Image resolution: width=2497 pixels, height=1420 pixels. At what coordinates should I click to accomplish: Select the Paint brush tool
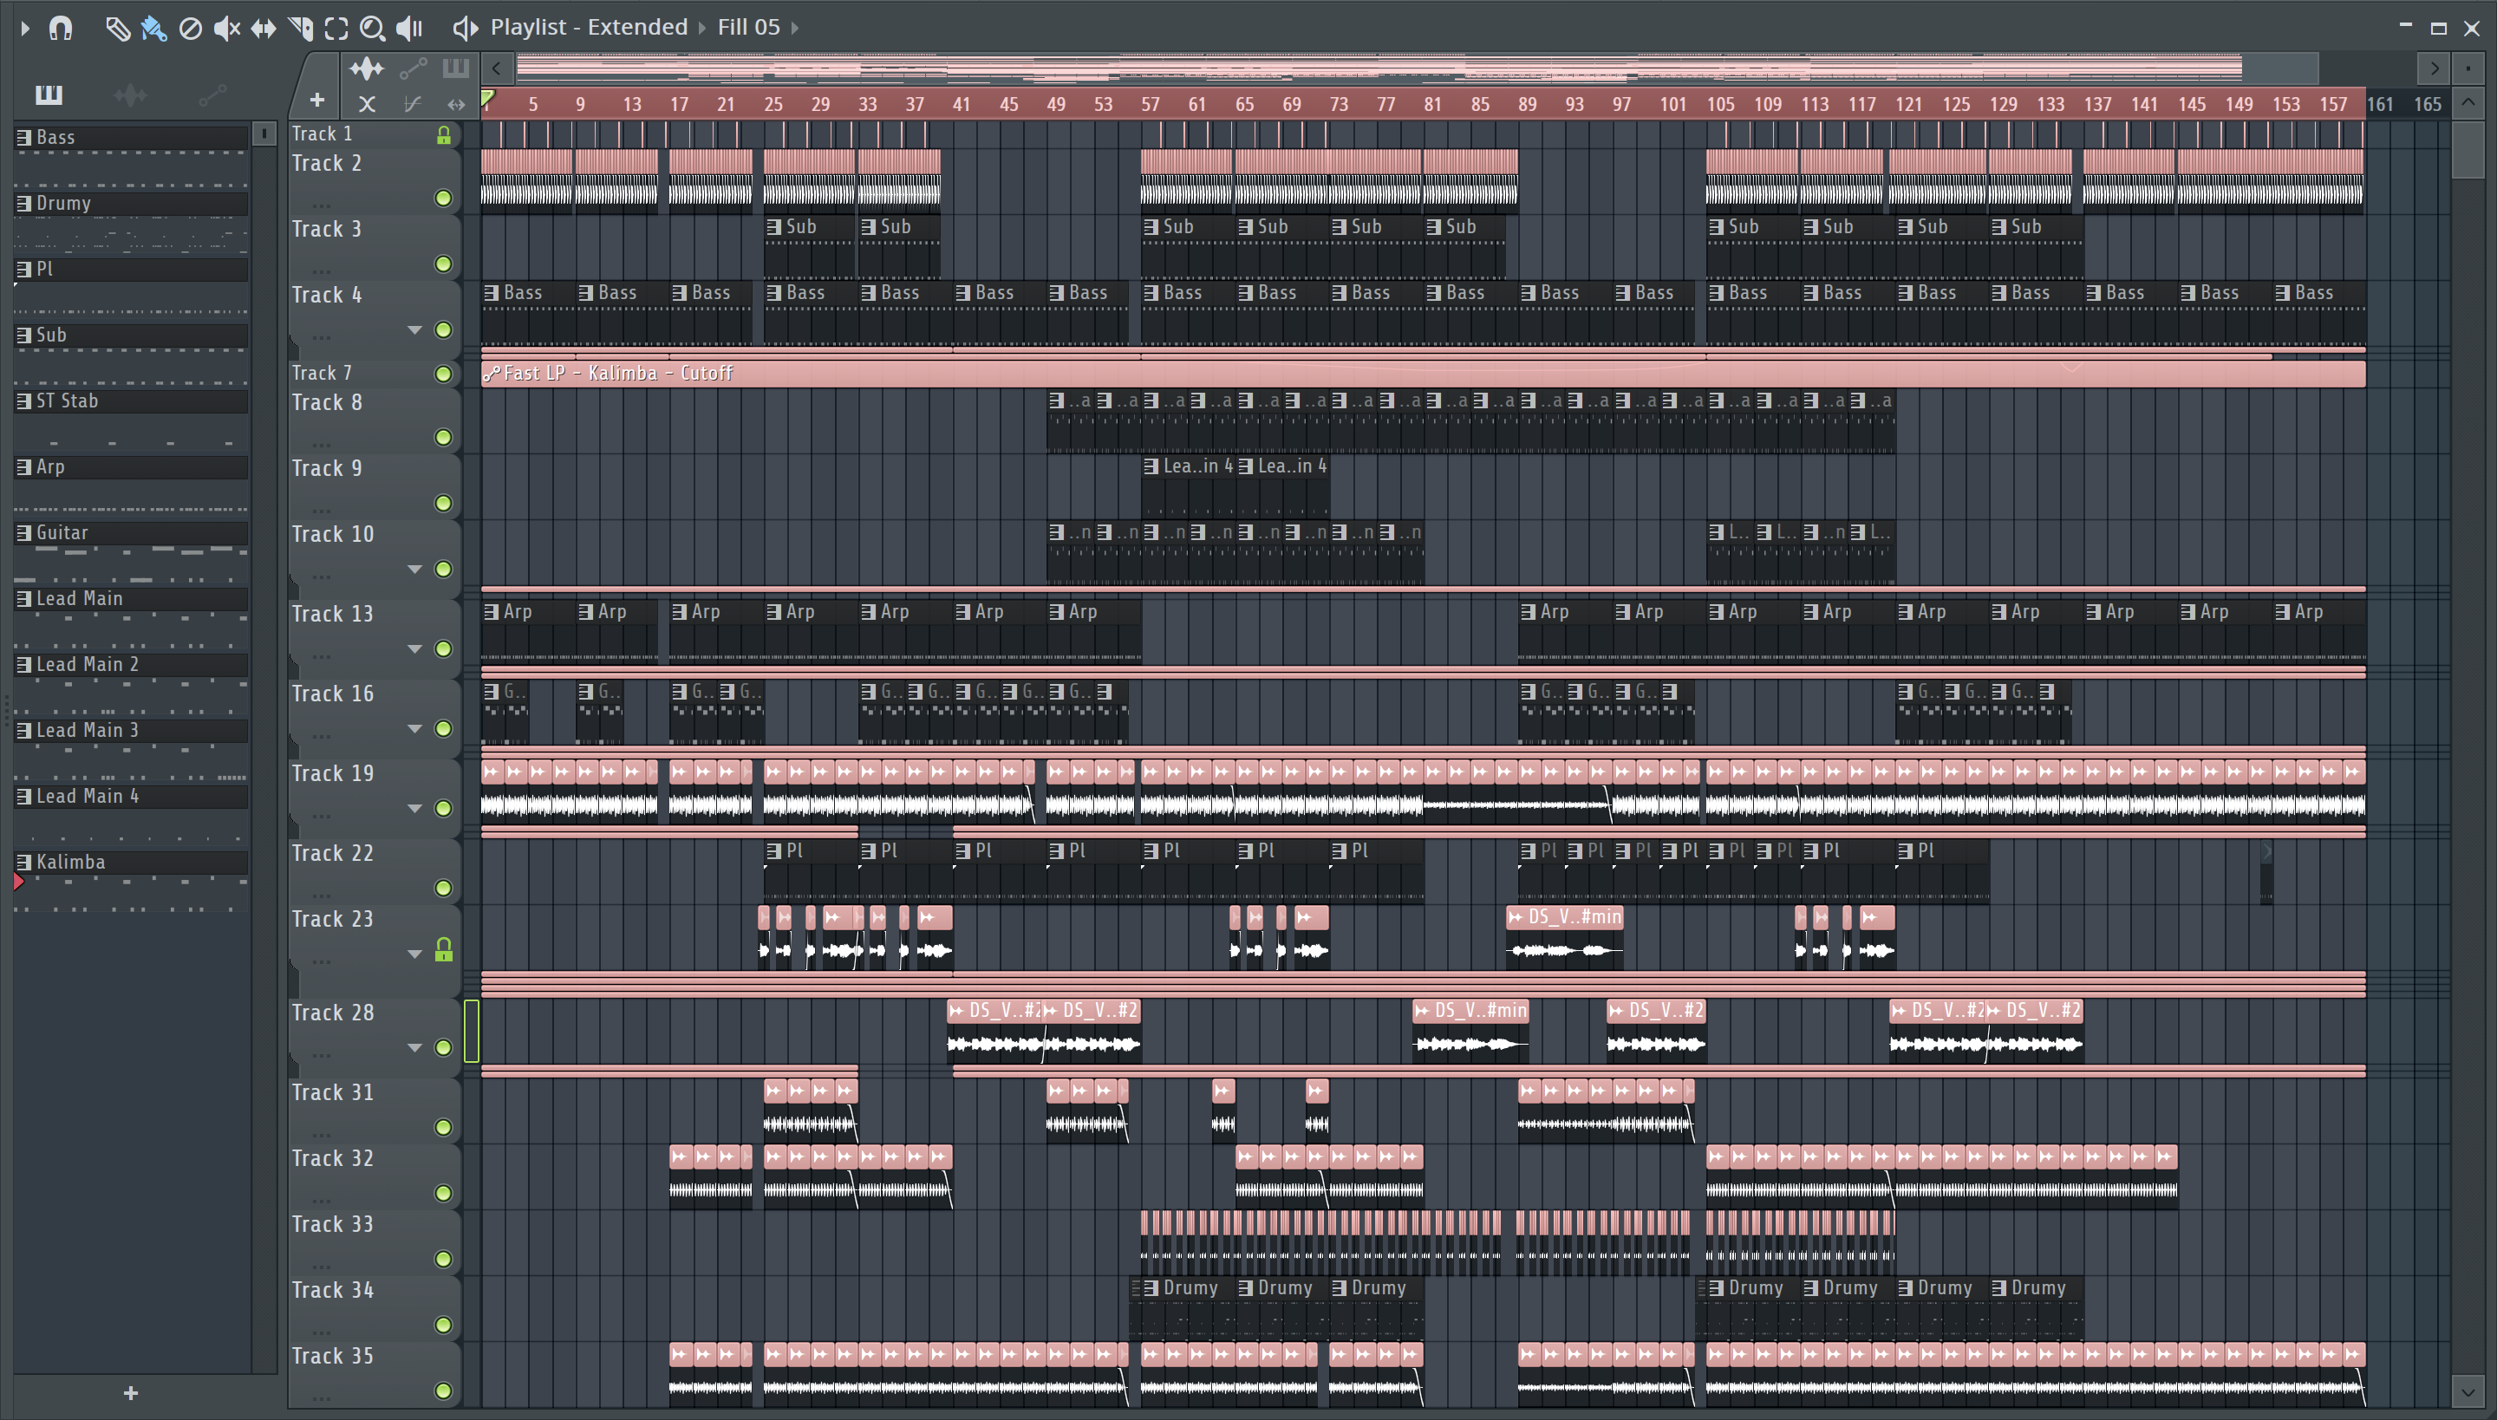(153, 29)
